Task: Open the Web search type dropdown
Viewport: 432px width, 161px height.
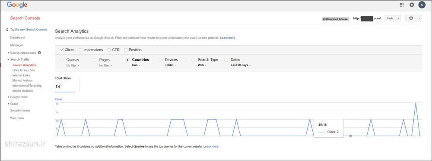Action: coord(202,65)
